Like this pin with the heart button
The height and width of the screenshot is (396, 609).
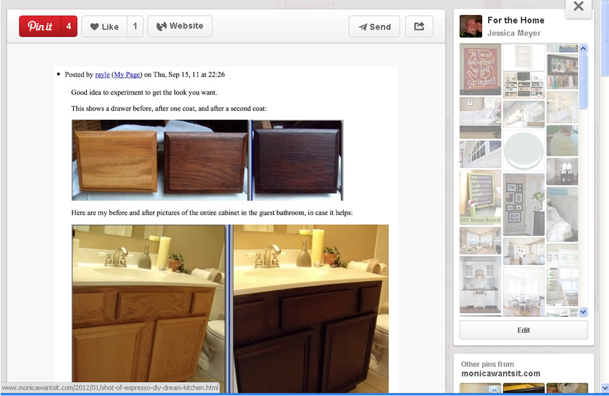tap(105, 26)
